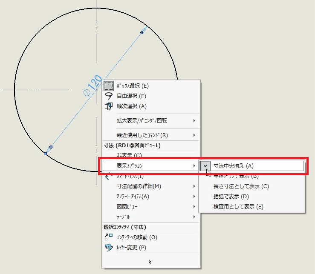Click the Change Layer (レイヤー変更) icon
This screenshot has height=274, width=315.
tap(109, 248)
